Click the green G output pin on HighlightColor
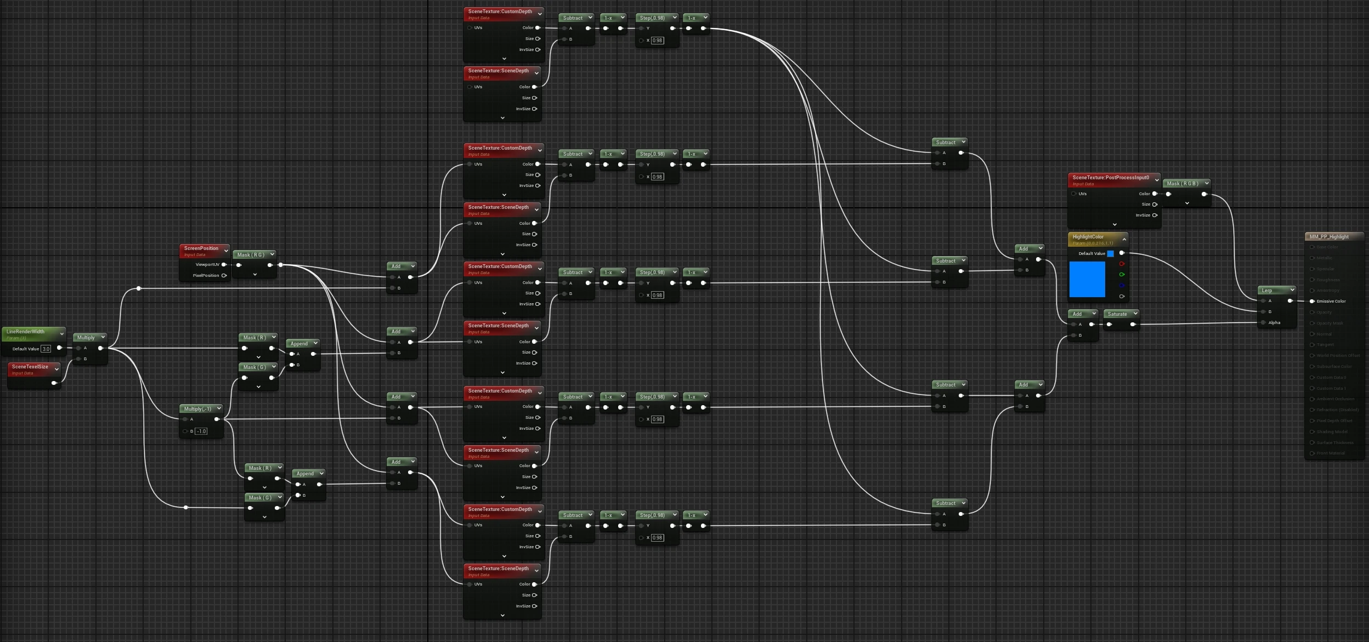Image resolution: width=1369 pixels, height=642 pixels. [1122, 275]
